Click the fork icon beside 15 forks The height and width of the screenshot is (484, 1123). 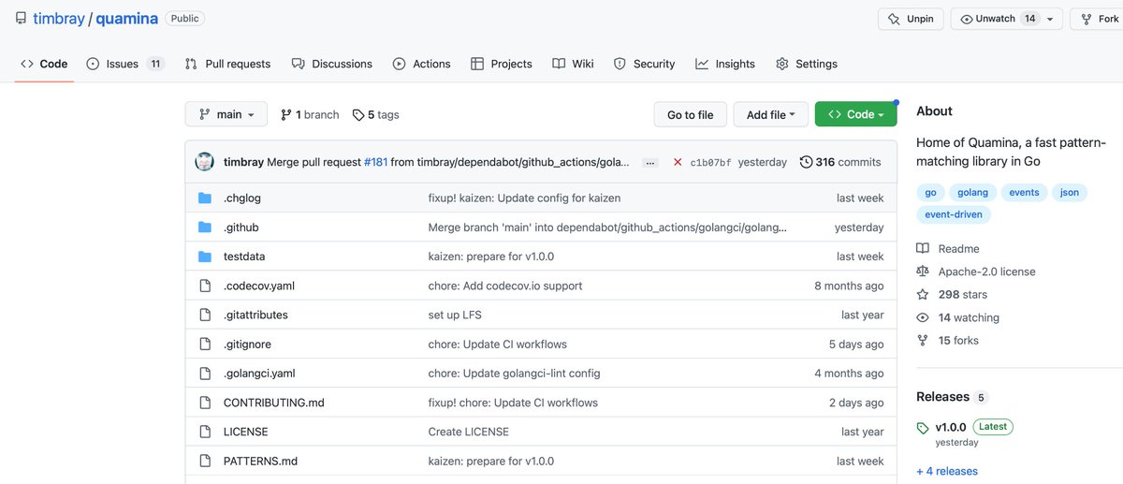(923, 340)
